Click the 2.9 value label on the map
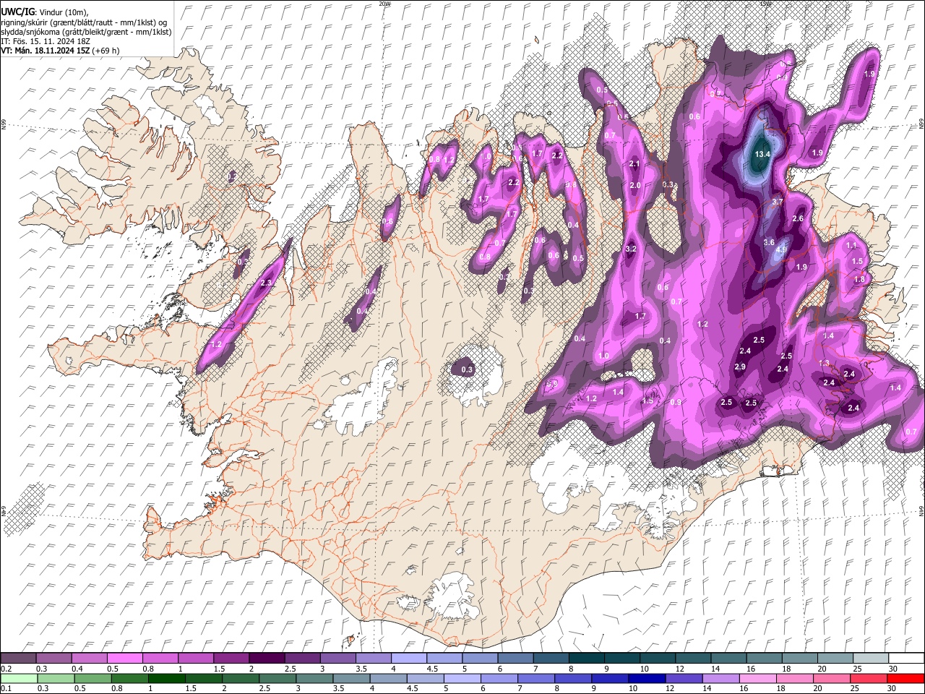The height and width of the screenshot is (694, 925). [740, 367]
